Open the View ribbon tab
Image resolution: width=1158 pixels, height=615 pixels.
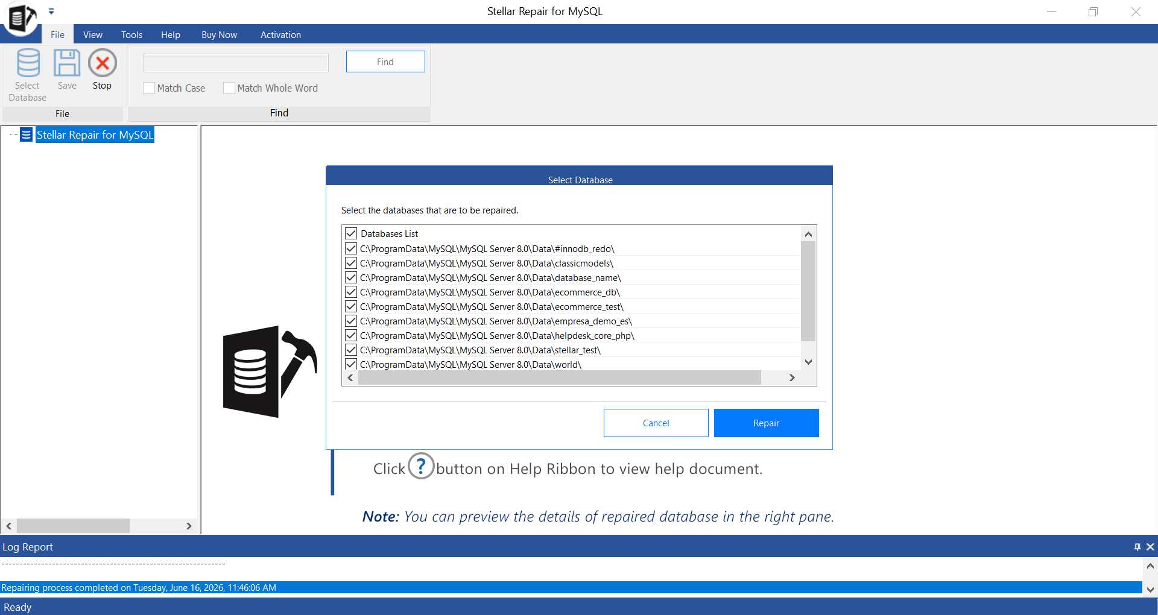click(x=93, y=34)
